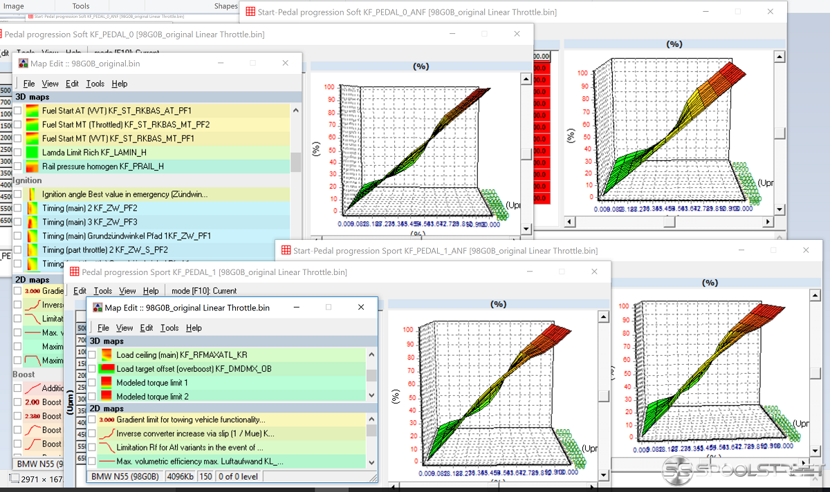Click the Lamda Limit Rich map icon

(x=33, y=152)
